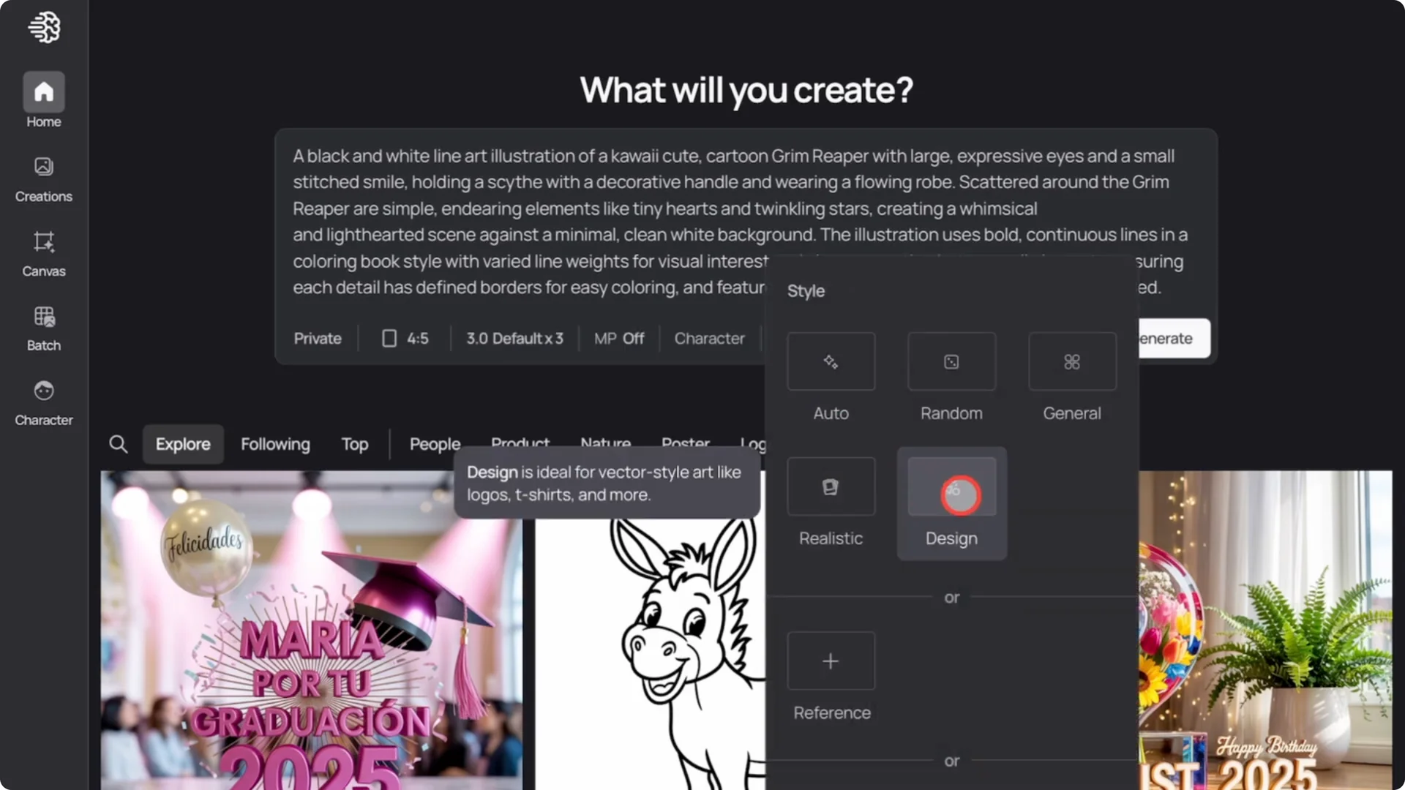1405x790 pixels.
Task: Open the Character option in the prompt bar
Action: [x=709, y=338]
